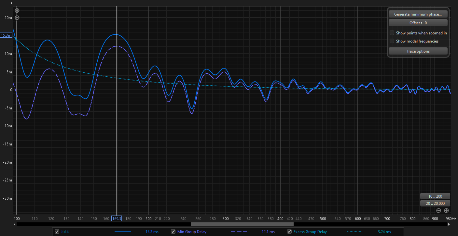Click the Min Group Delay label
Viewport: 458px width, 236px height.
pos(192,232)
